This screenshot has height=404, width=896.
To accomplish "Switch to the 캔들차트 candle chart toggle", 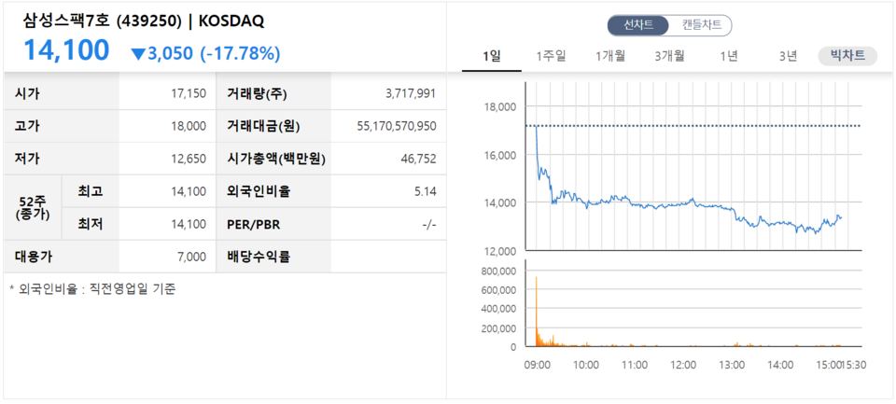I will [x=701, y=25].
